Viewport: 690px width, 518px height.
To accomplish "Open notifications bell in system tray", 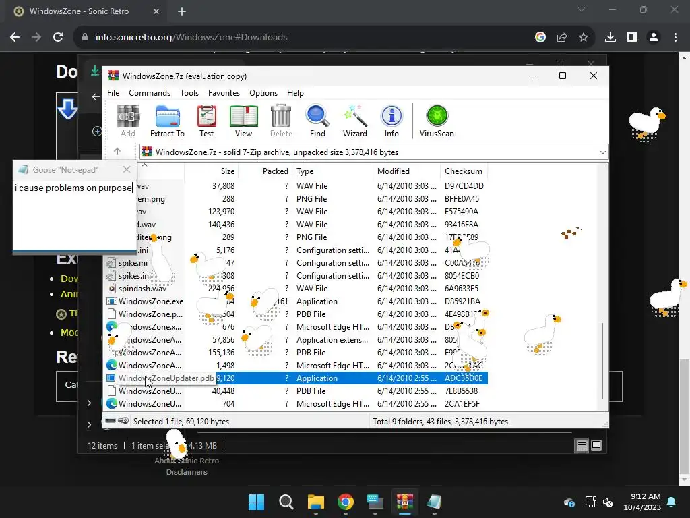I will pos(671,502).
